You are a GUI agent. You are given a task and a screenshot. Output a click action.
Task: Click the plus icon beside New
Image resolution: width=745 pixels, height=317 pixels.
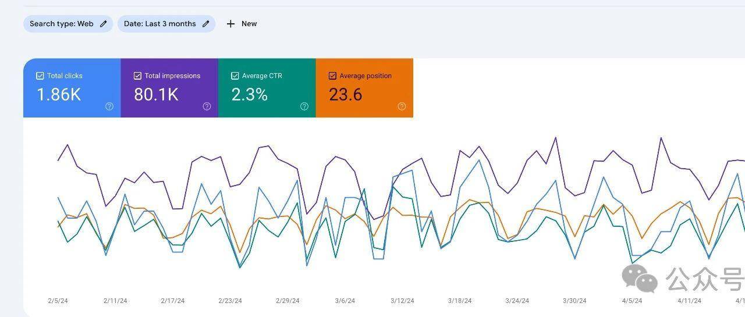[x=230, y=24]
